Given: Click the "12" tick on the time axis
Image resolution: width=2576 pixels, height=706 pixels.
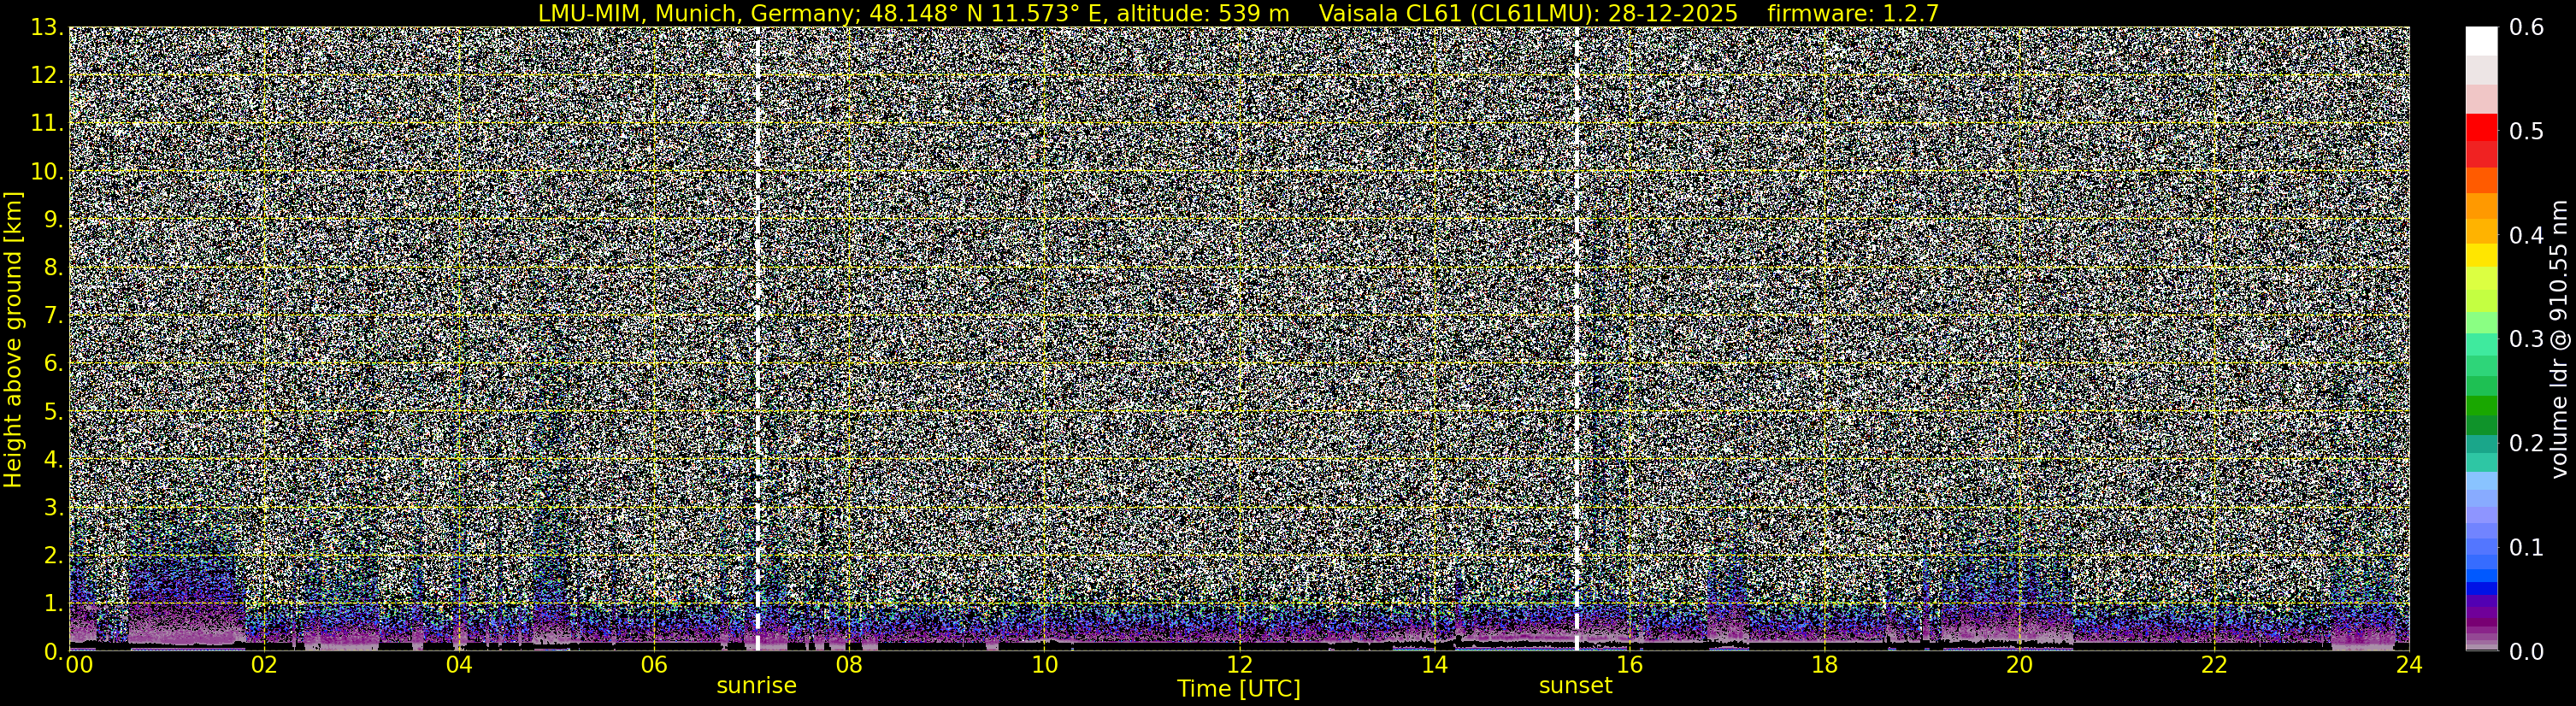Looking at the screenshot, I should point(1239,666).
